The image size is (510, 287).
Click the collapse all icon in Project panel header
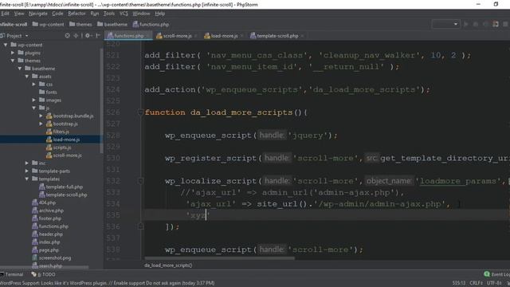coord(76,36)
